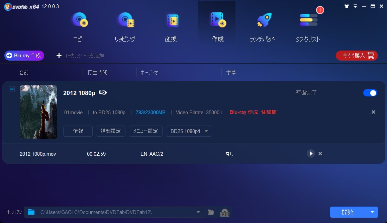Browse for output folder with folder icon
This screenshot has width=387, height=223.
point(211,212)
